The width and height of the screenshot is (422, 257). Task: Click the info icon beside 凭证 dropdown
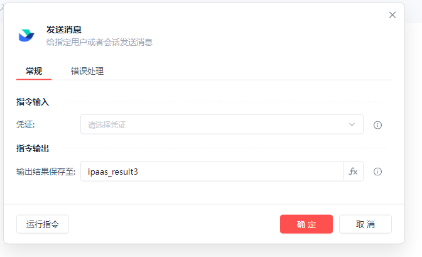(x=377, y=125)
